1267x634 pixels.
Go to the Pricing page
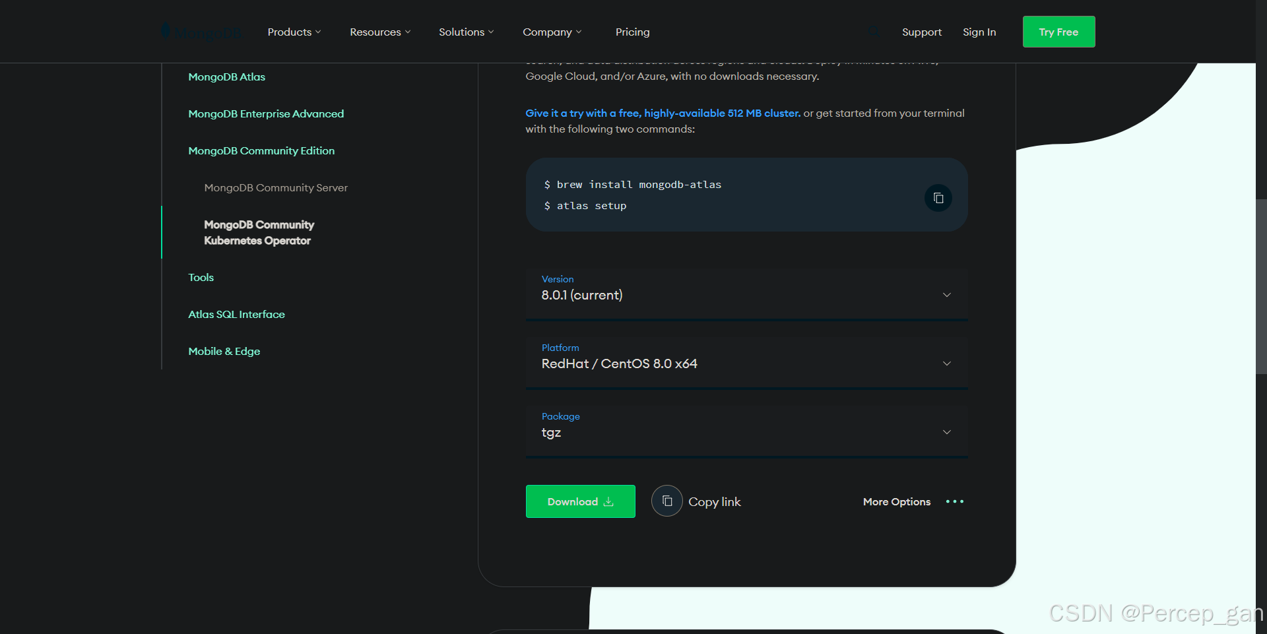click(632, 32)
